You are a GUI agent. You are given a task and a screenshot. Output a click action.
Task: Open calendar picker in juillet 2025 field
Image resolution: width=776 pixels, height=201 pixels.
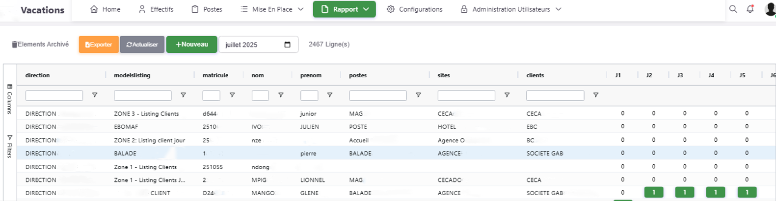[x=287, y=45]
